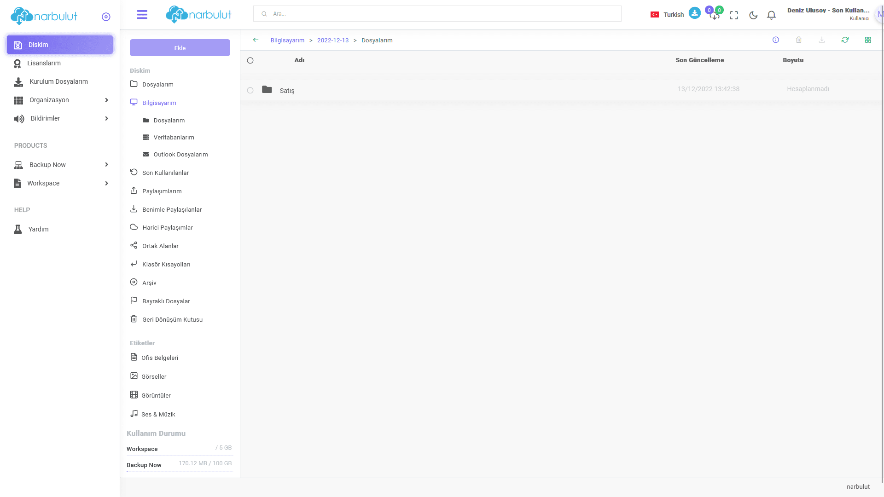Toggle sidebar pin circle icon
Screen dimensions: 884x497
[x=106, y=17]
